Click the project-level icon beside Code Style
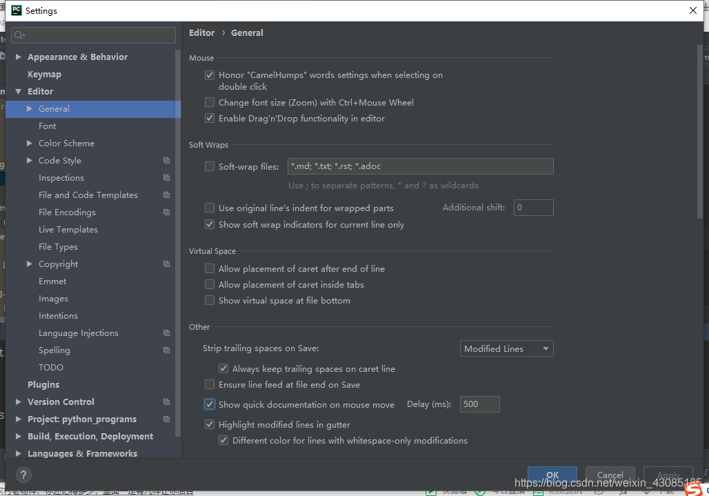This screenshot has width=709, height=496. (166, 161)
